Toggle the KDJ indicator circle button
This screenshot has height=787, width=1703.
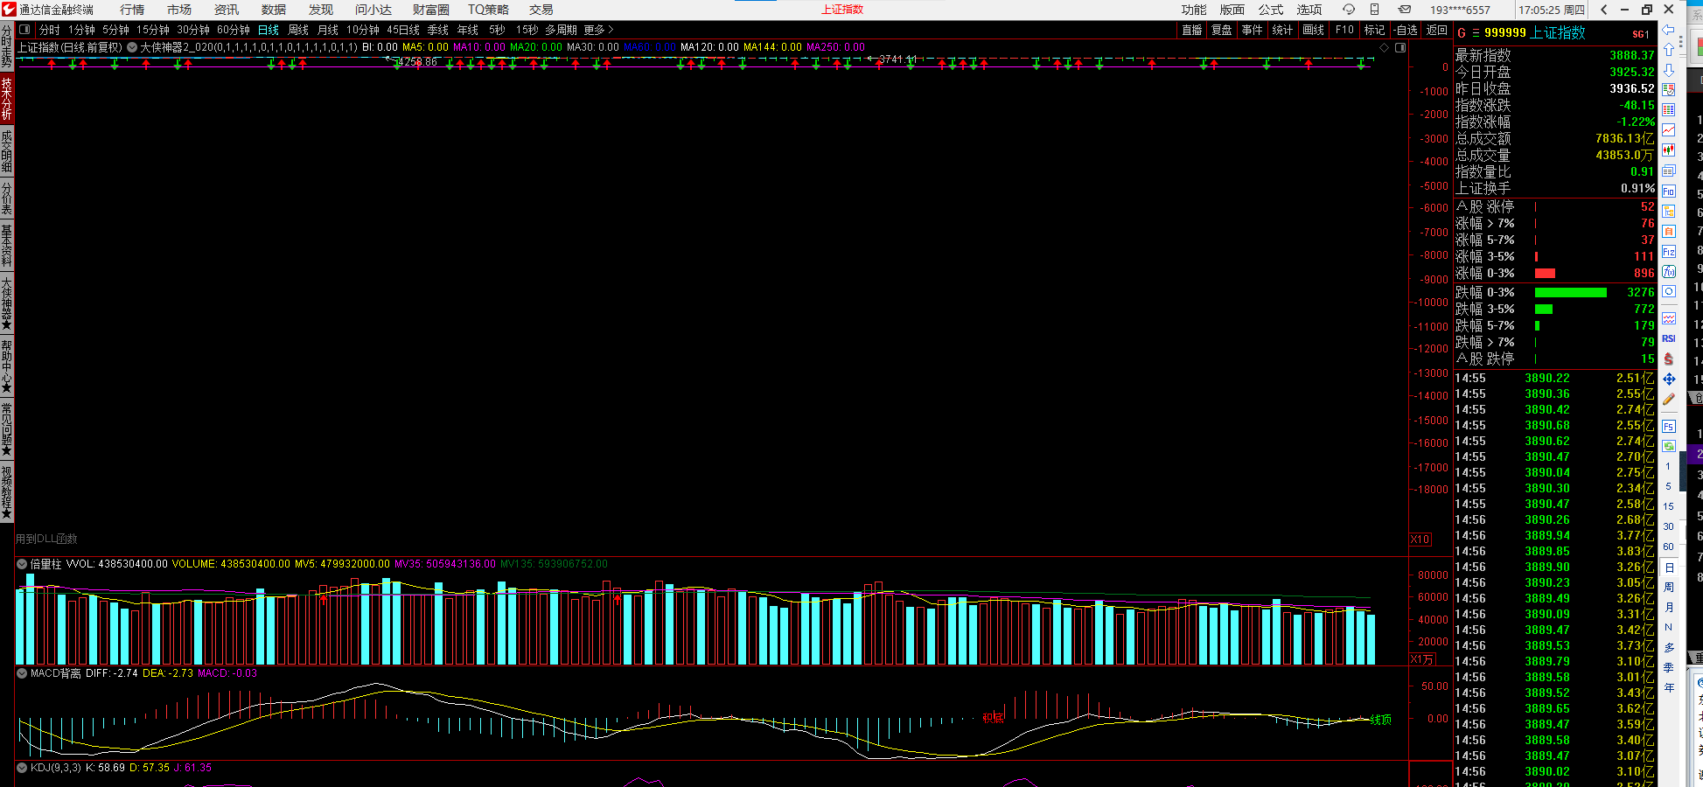pos(22,768)
